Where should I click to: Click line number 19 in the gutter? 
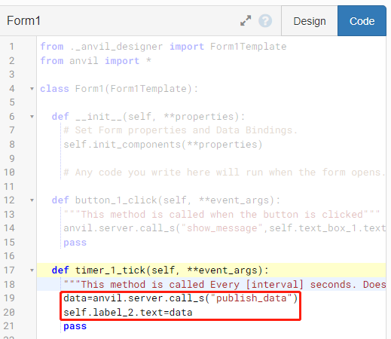[9, 298]
